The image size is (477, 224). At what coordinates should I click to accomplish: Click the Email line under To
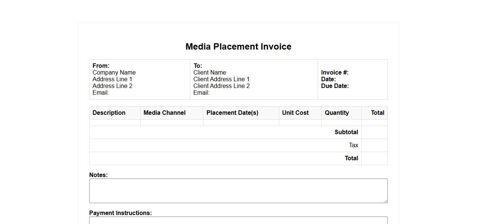pos(202,93)
